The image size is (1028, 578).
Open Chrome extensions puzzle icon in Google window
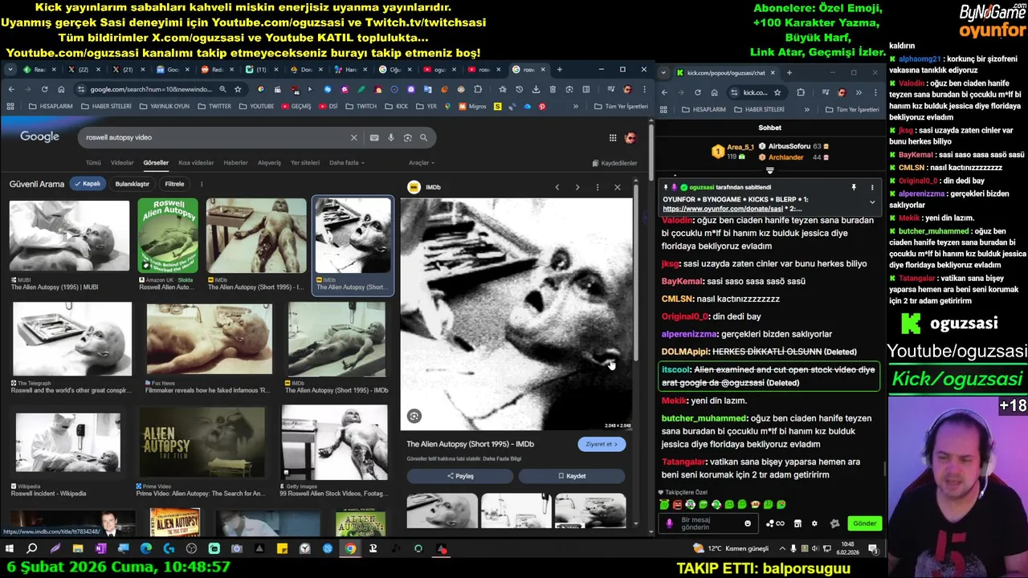point(478,89)
